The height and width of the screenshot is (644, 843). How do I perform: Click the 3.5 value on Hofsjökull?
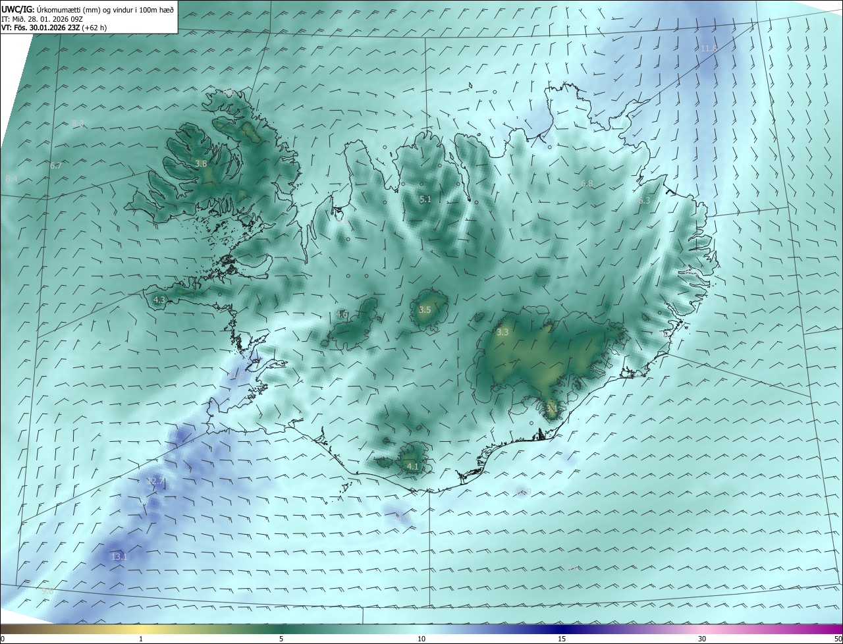pyautogui.click(x=425, y=310)
